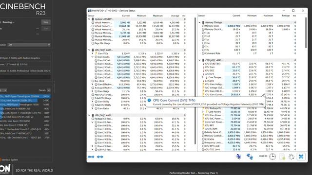Click the collapse-columns inward arrows icon in HWiNFO
This screenshot has width=312, height=175.
point(100,157)
